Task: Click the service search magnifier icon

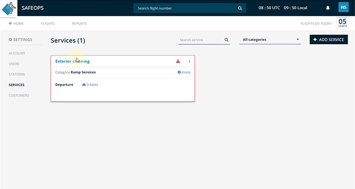Action: tap(226, 40)
